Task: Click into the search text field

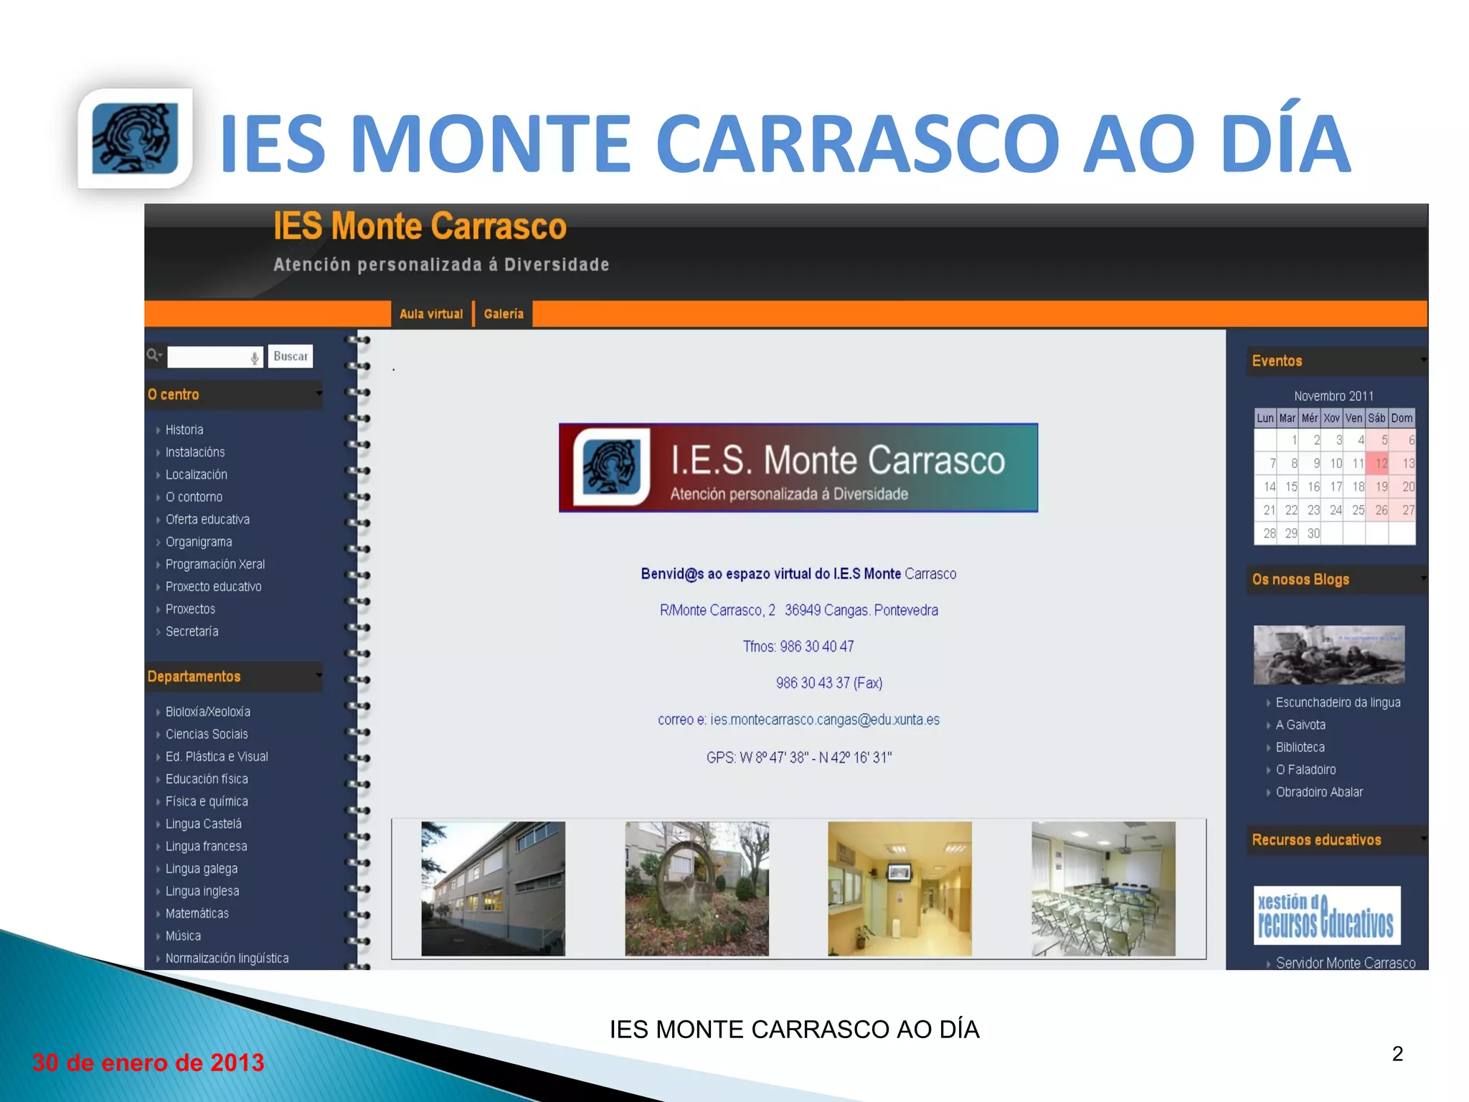Action: point(208,357)
